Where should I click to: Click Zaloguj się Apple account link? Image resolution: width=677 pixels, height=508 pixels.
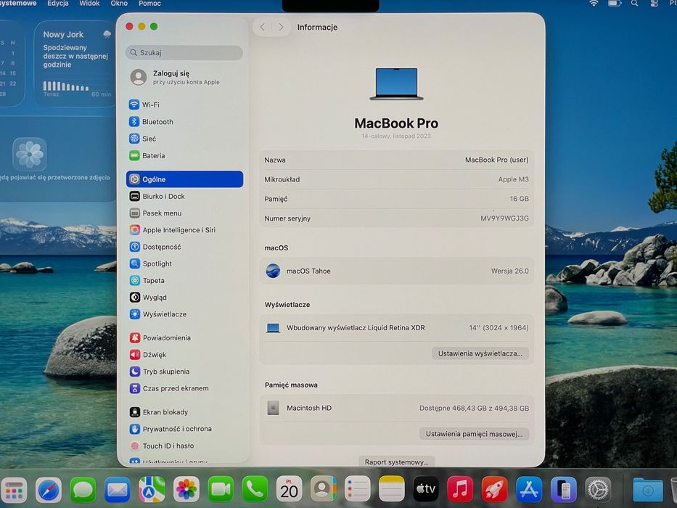[x=186, y=78]
